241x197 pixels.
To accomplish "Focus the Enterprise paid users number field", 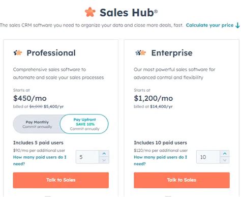I will tap(208, 157).
